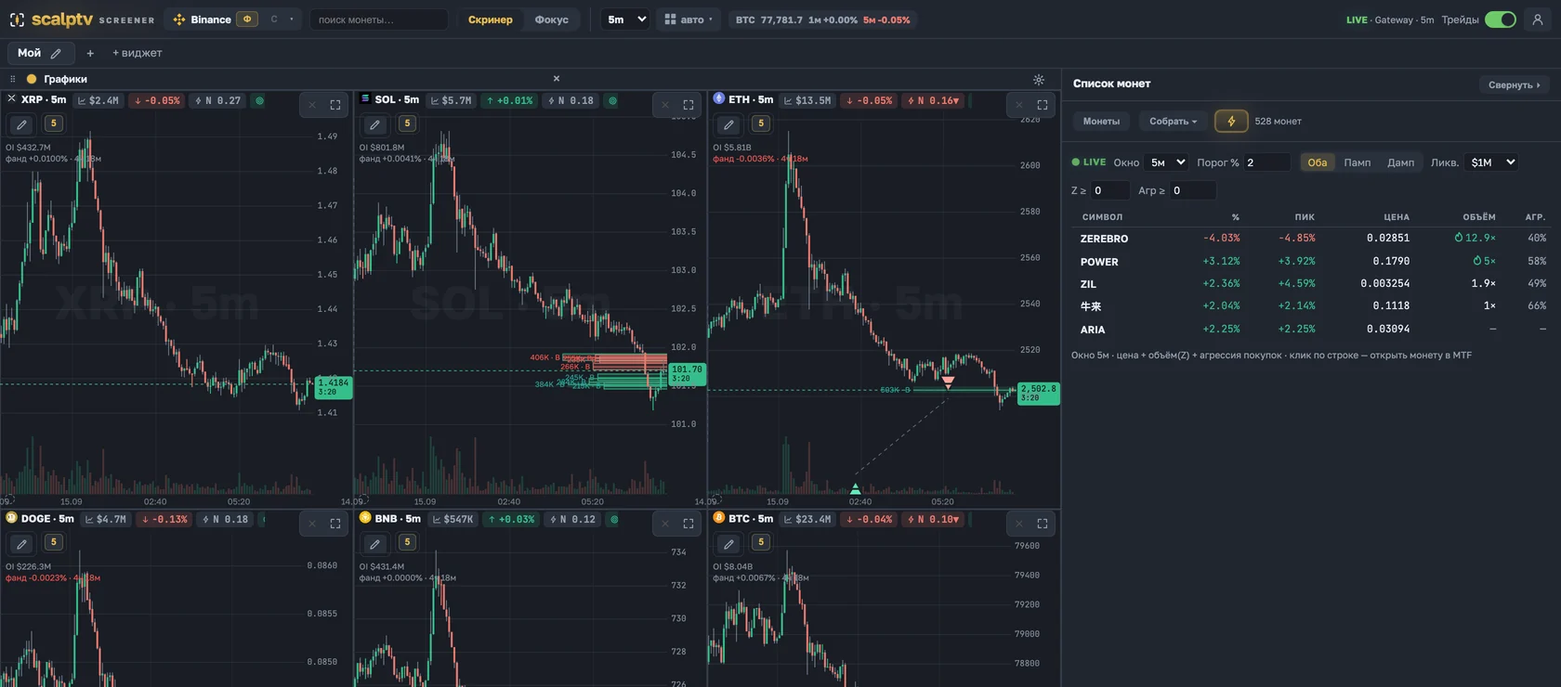Open drawing pencil tool on BTC chart
The height and width of the screenshot is (687, 1561).
pyautogui.click(x=728, y=544)
